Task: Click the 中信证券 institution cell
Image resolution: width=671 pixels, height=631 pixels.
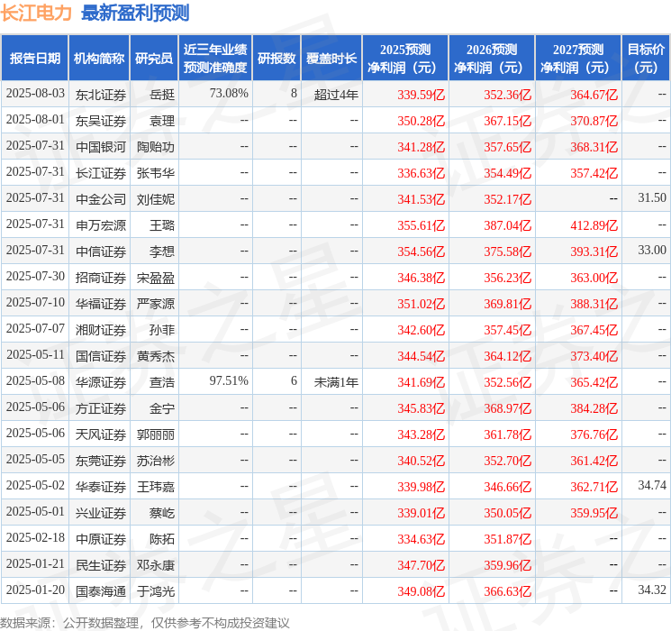Action: coord(101,251)
